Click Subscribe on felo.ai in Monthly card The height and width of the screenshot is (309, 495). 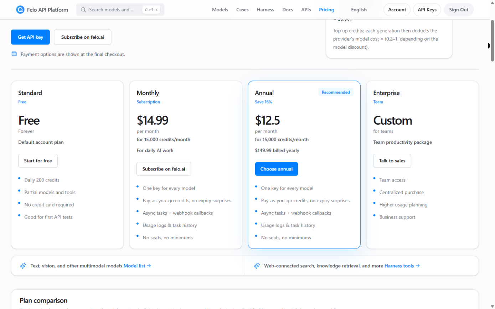(164, 169)
